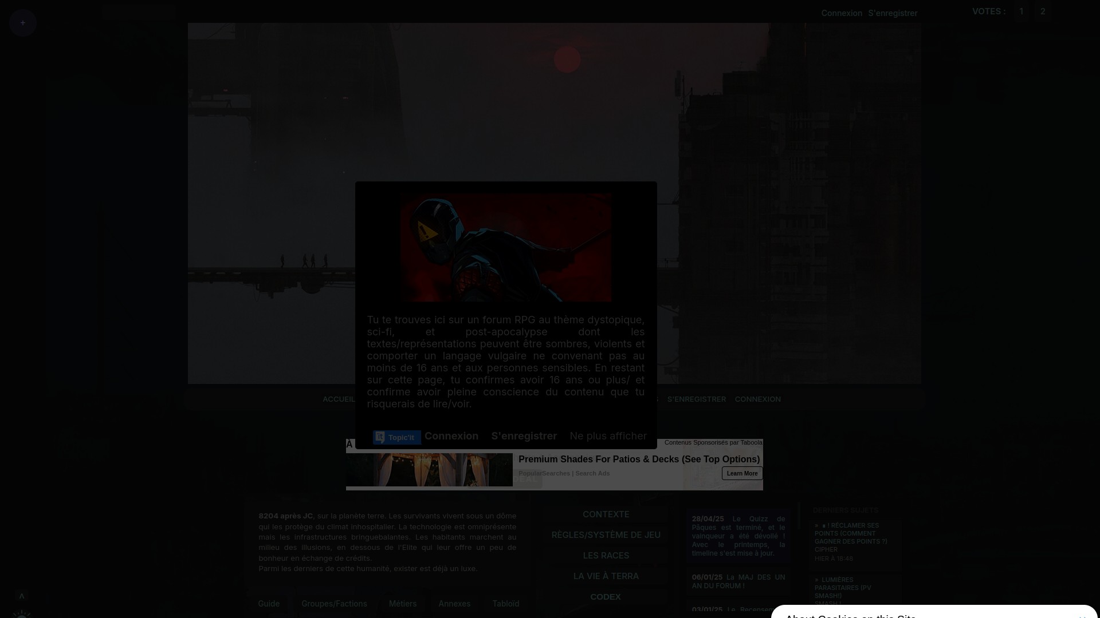
Task: Open S'enregistrer link in the top bar
Action: click(x=893, y=13)
